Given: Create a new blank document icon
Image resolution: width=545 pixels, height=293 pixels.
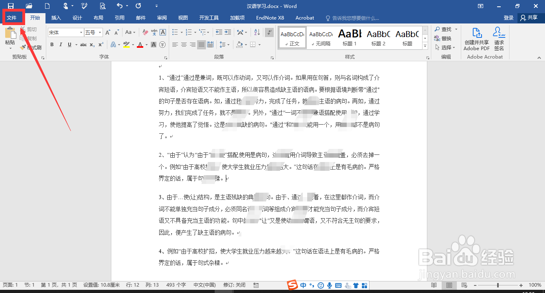Looking at the screenshot, I should tap(47, 6).
